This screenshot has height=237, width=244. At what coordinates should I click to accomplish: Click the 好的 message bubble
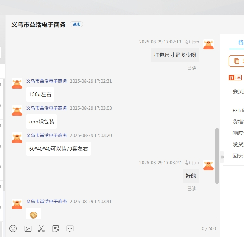coord(191,176)
